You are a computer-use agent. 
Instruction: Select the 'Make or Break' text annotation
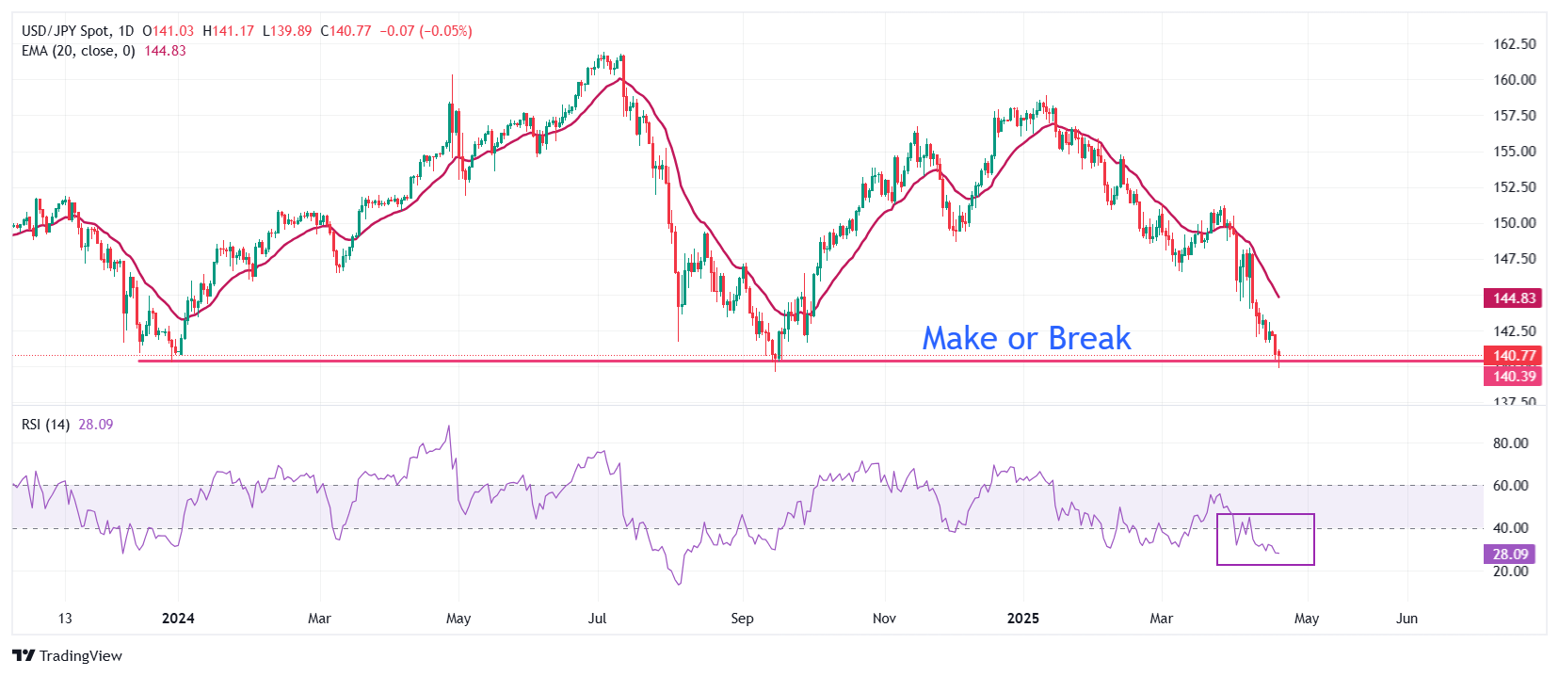coord(1026,338)
